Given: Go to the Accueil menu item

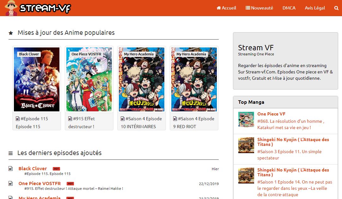Looking at the screenshot, I should (226, 8).
